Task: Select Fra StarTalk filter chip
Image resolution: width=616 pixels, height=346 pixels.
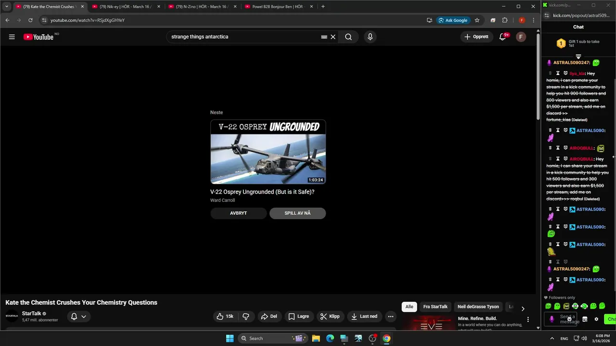Action: coord(435,307)
